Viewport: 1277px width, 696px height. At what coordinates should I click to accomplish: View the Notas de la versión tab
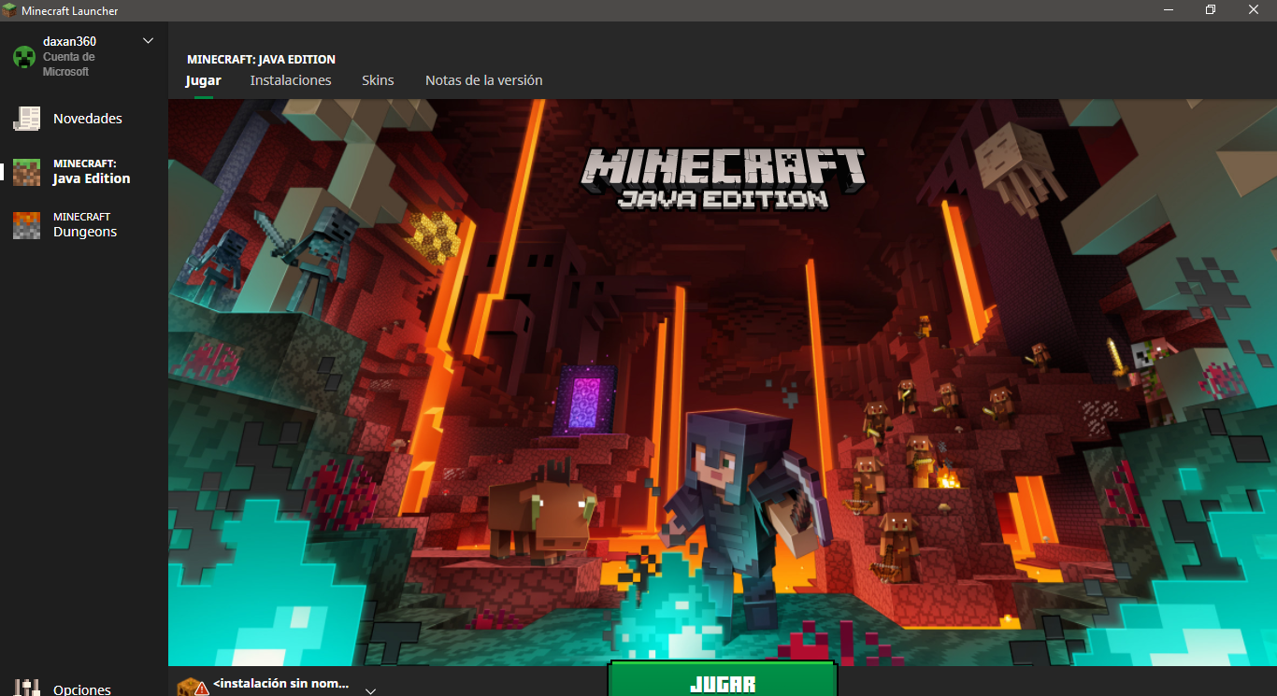(x=484, y=80)
